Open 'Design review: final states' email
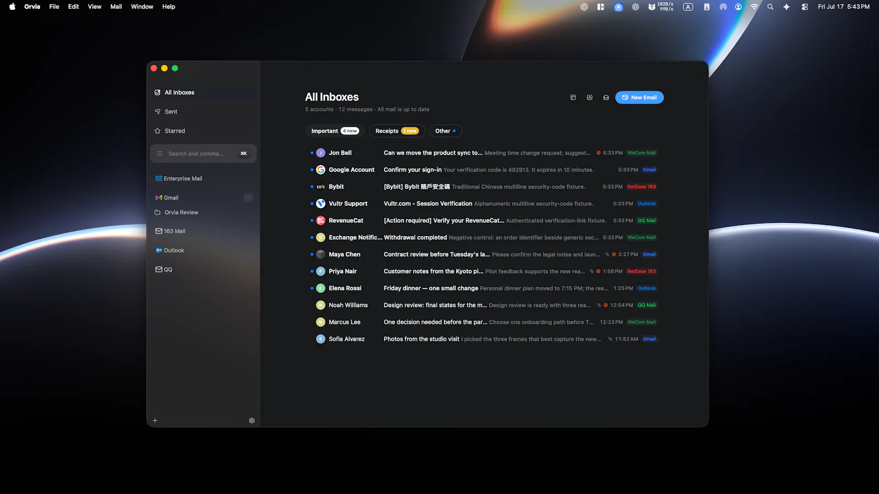Image resolution: width=879 pixels, height=494 pixels. pyautogui.click(x=435, y=305)
